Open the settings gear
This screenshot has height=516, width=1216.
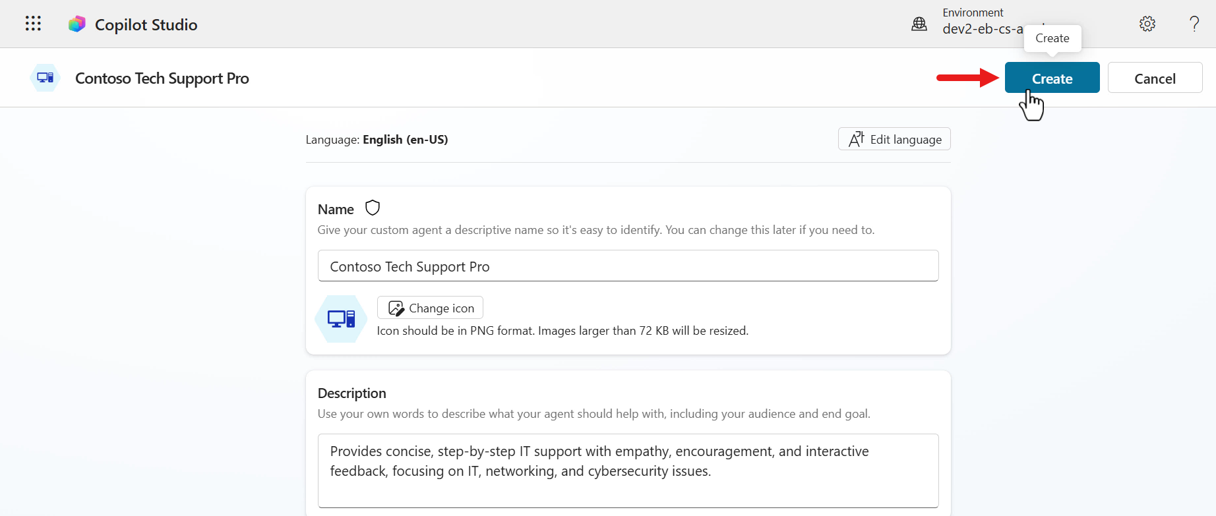tap(1147, 24)
